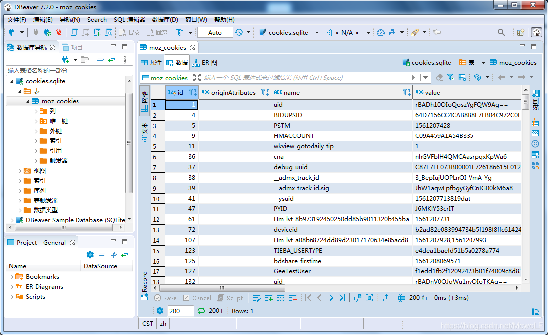This screenshot has height=335, width=548.
Task: Expand the Bookmarks node in the Project panel
Action: coord(12,277)
